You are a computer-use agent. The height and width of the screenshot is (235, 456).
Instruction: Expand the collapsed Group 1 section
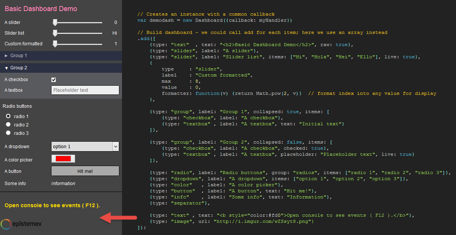(61, 56)
